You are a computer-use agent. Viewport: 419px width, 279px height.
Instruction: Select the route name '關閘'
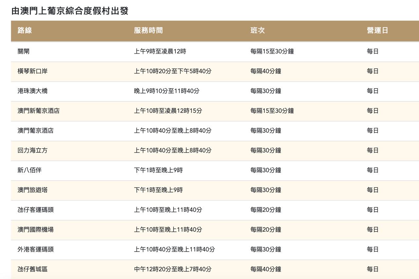click(24, 51)
